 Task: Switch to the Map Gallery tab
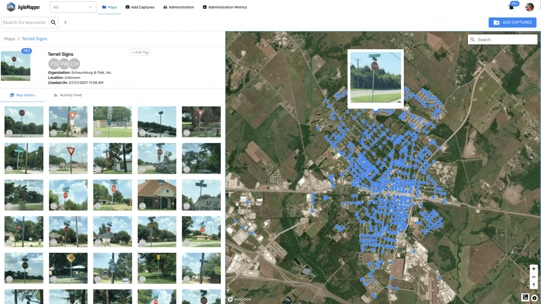[23, 95]
